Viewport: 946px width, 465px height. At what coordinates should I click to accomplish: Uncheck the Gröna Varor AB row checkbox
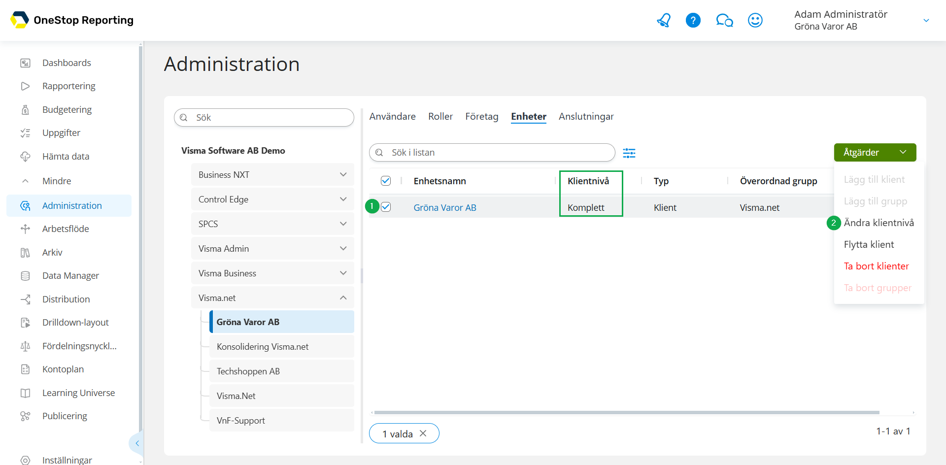pos(386,207)
